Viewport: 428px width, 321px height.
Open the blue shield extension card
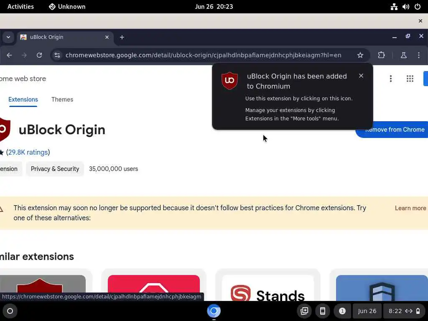point(380,285)
